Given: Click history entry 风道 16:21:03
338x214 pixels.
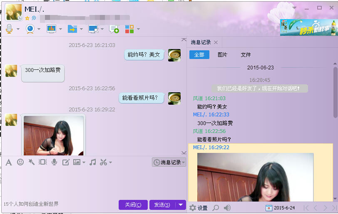Looking at the screenshot, I should click(209, 98).
